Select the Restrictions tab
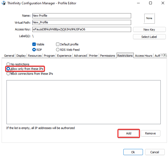Screen dimensions: 168x157 tap(125, 56)
